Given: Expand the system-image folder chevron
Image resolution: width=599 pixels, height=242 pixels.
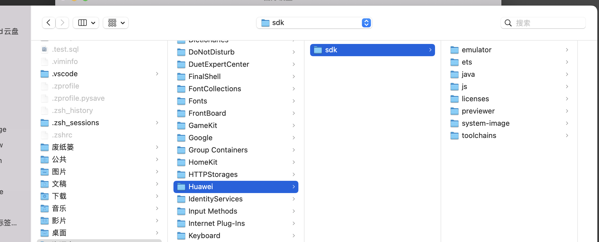Looking at the screenshot, I should [567, 123].
